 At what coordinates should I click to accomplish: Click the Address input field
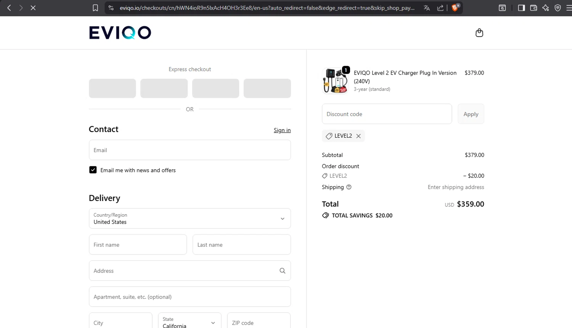click(190, 271)
